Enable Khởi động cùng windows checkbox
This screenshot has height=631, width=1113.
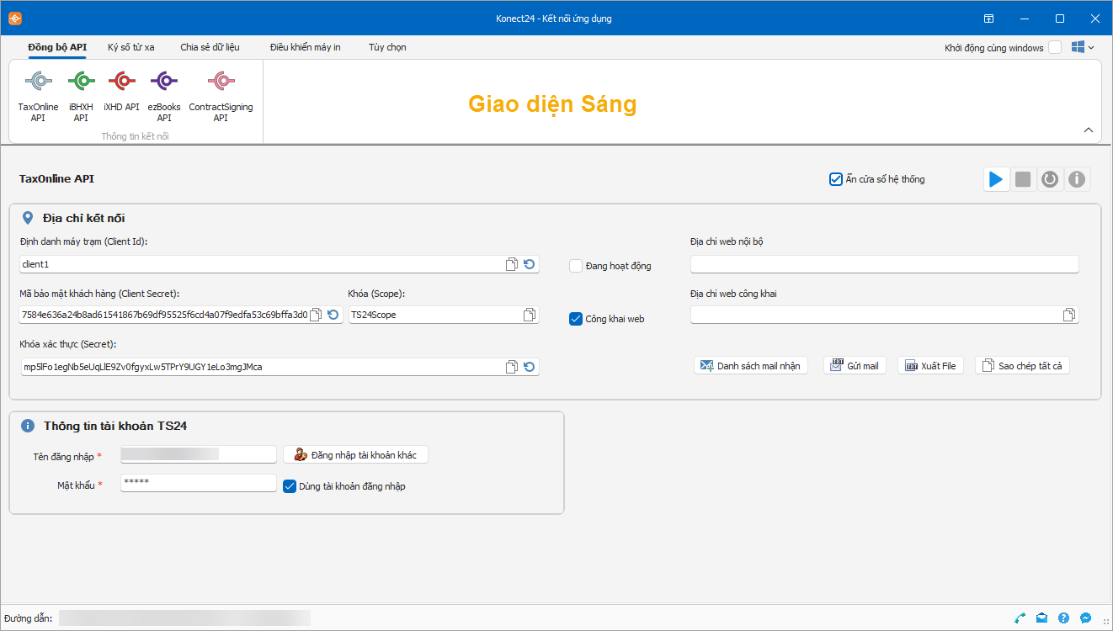point(1055,48)
